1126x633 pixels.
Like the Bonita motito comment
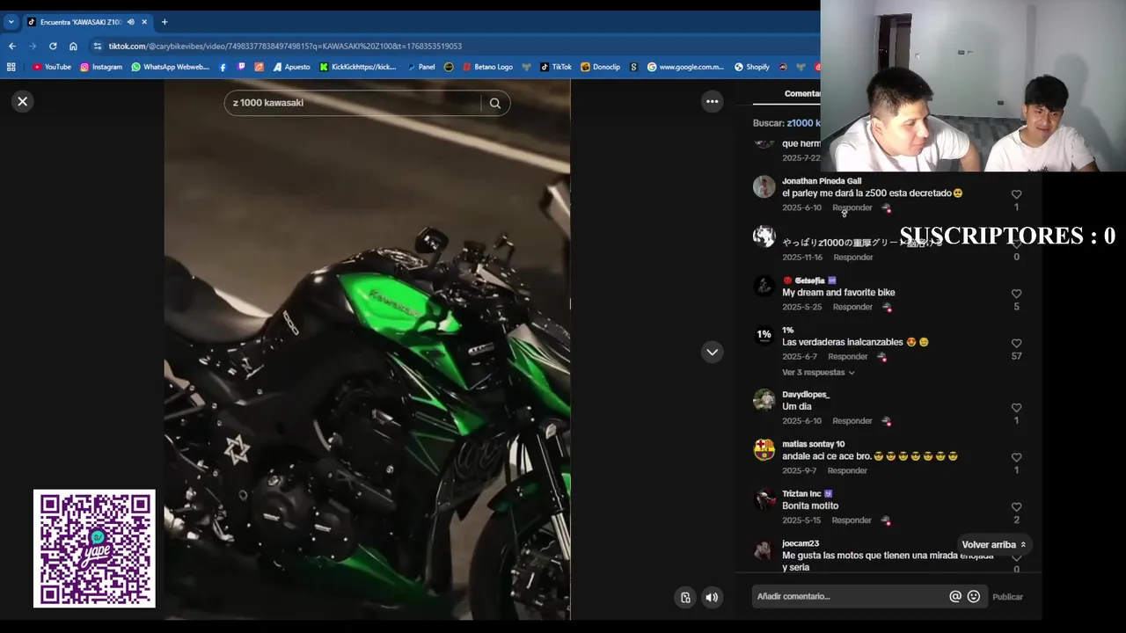point(1016,507)
